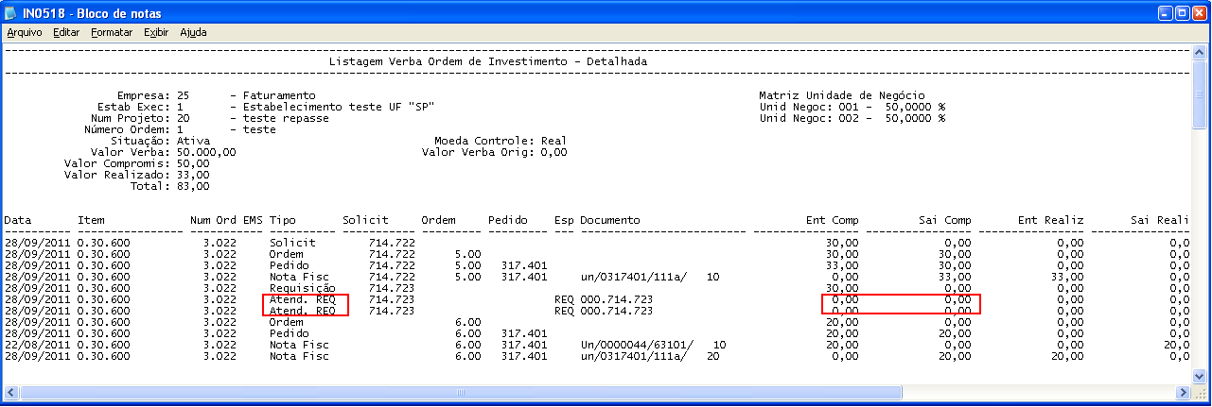Click the 'Pedido' column header
This screenshot has height=407, width=1212.
tap(508, 220)
